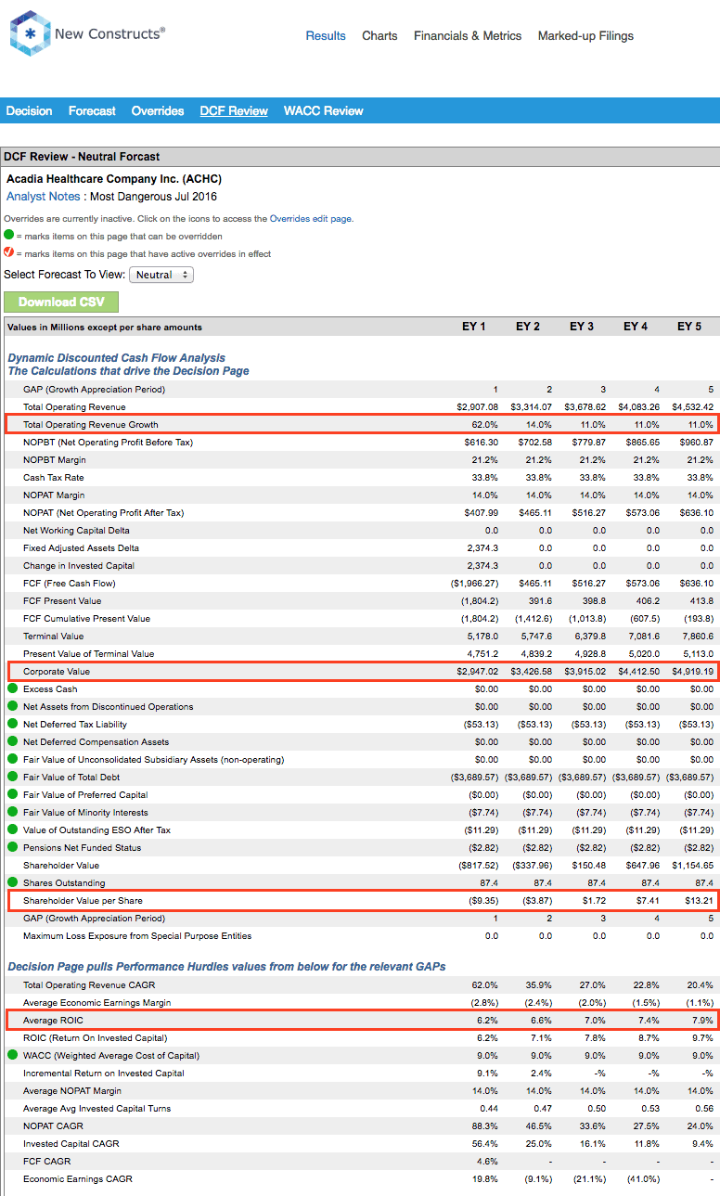Switch to the Decision tab
This screenshot has width=720, height=1196.
pyautogui.click(x=29, y=110)
